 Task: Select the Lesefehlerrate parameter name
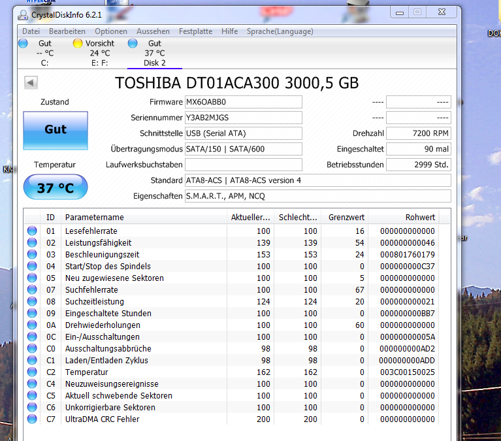tap(91, 231)
